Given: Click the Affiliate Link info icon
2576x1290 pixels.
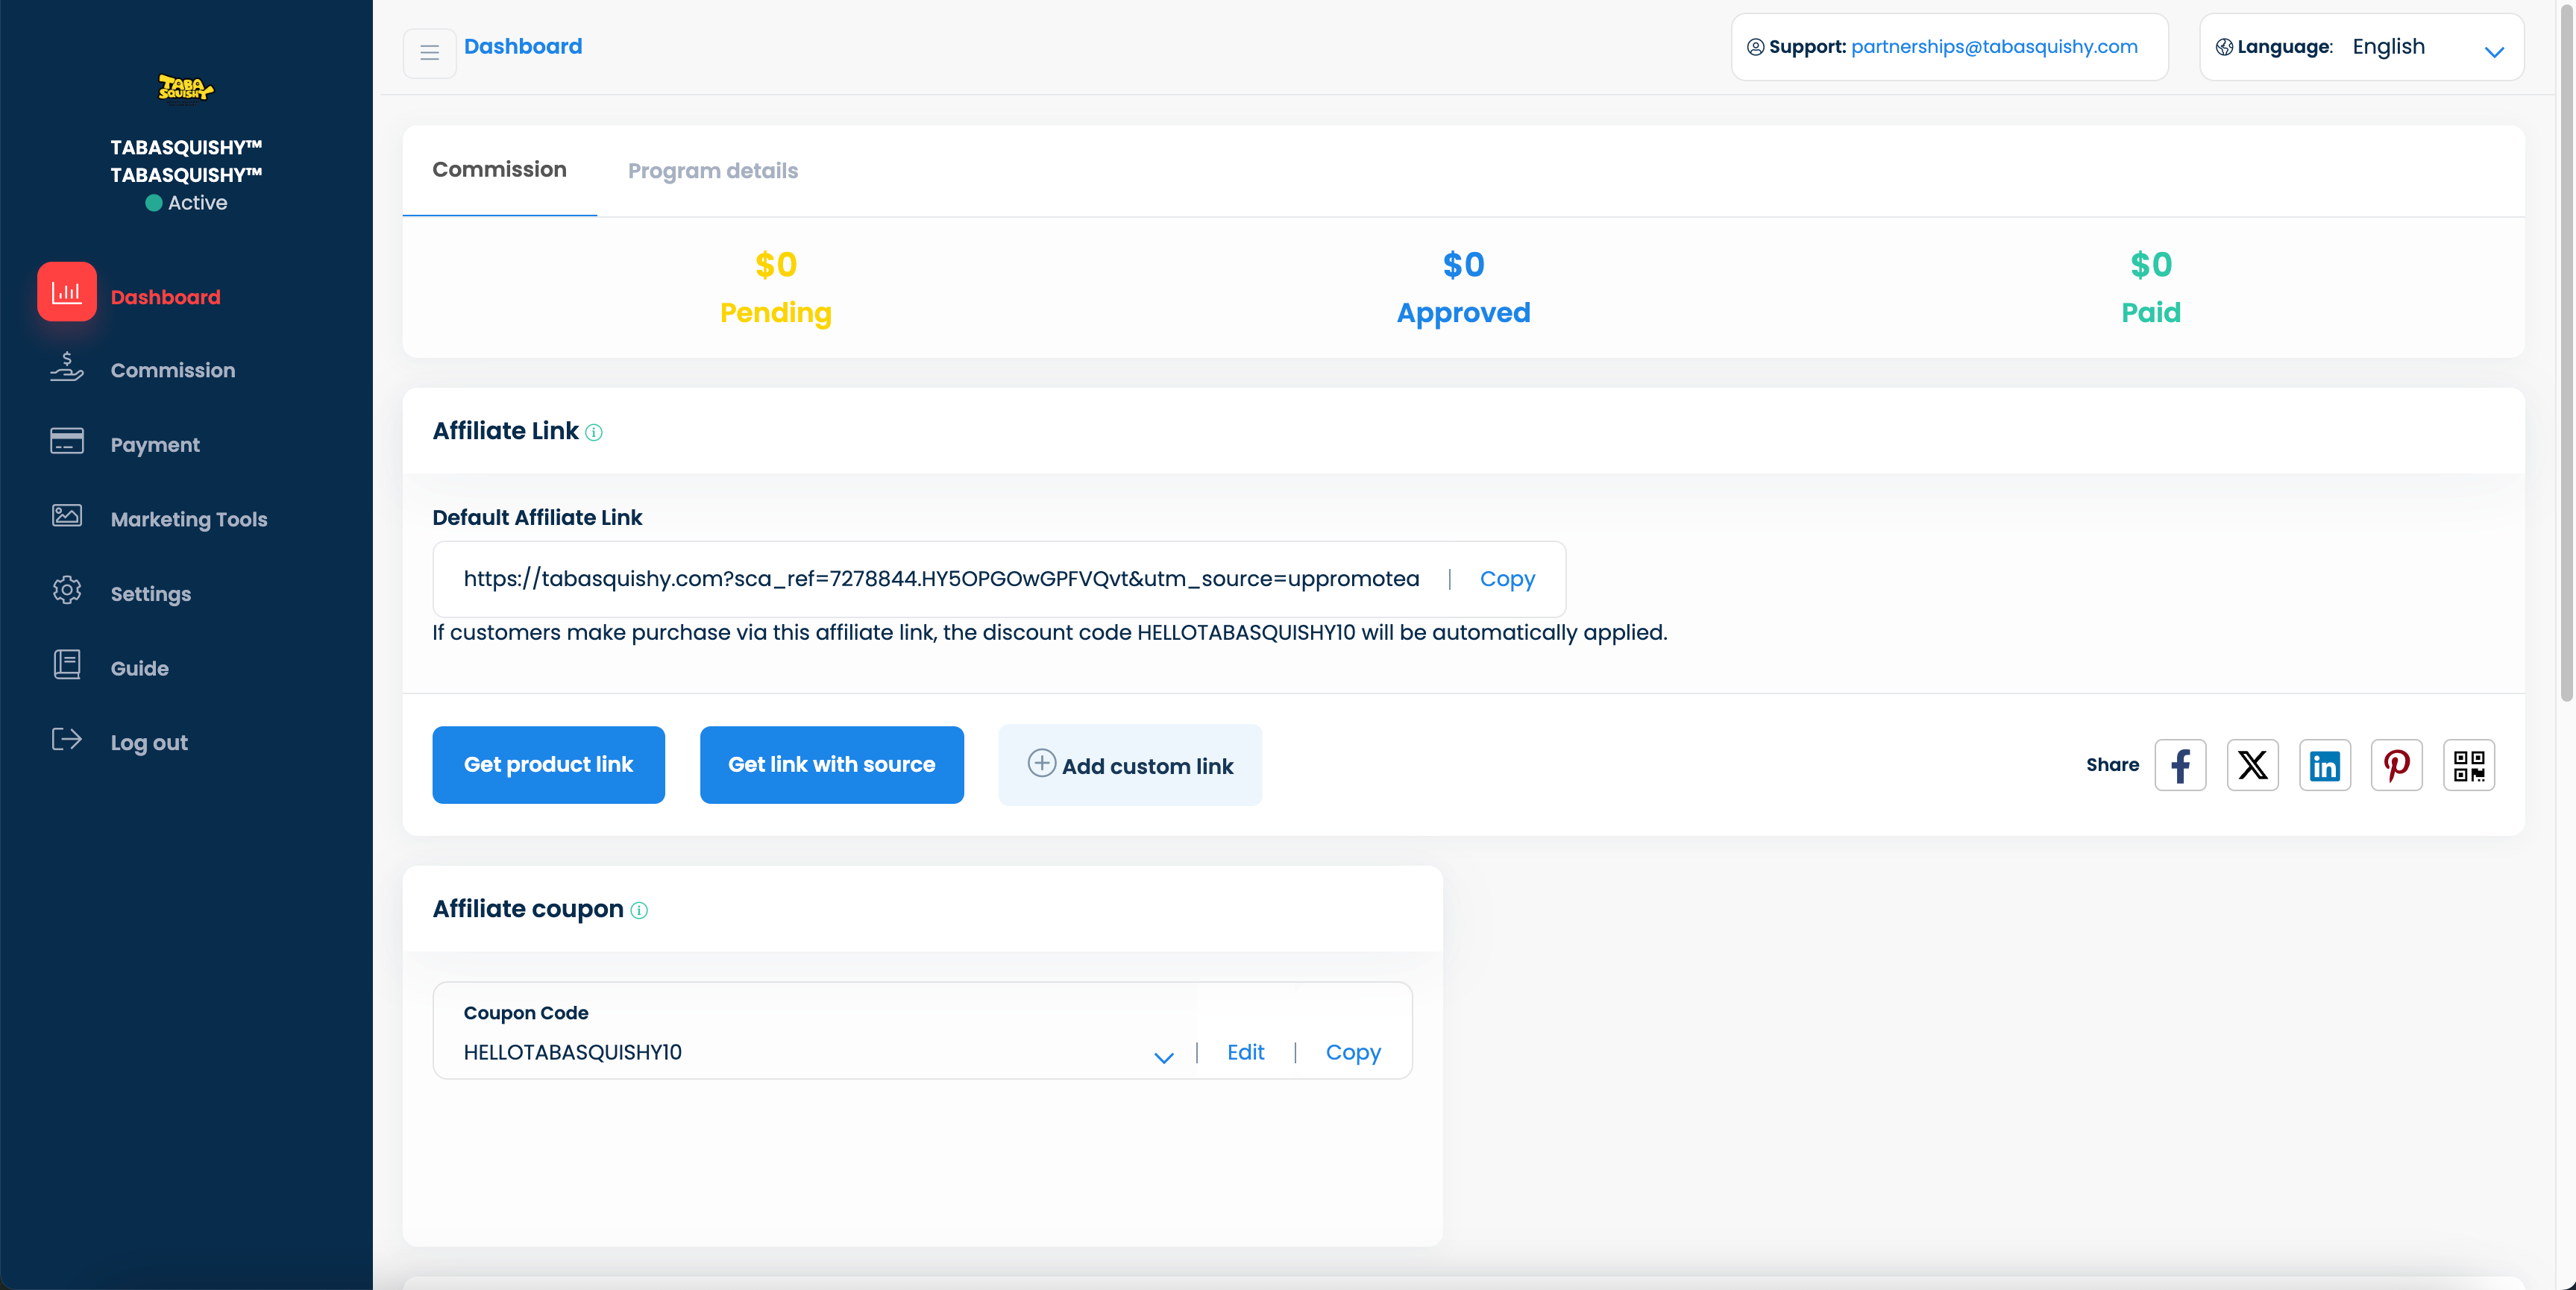Looking at the screenshot, I should pyautogui.click(x=594, y=433).
